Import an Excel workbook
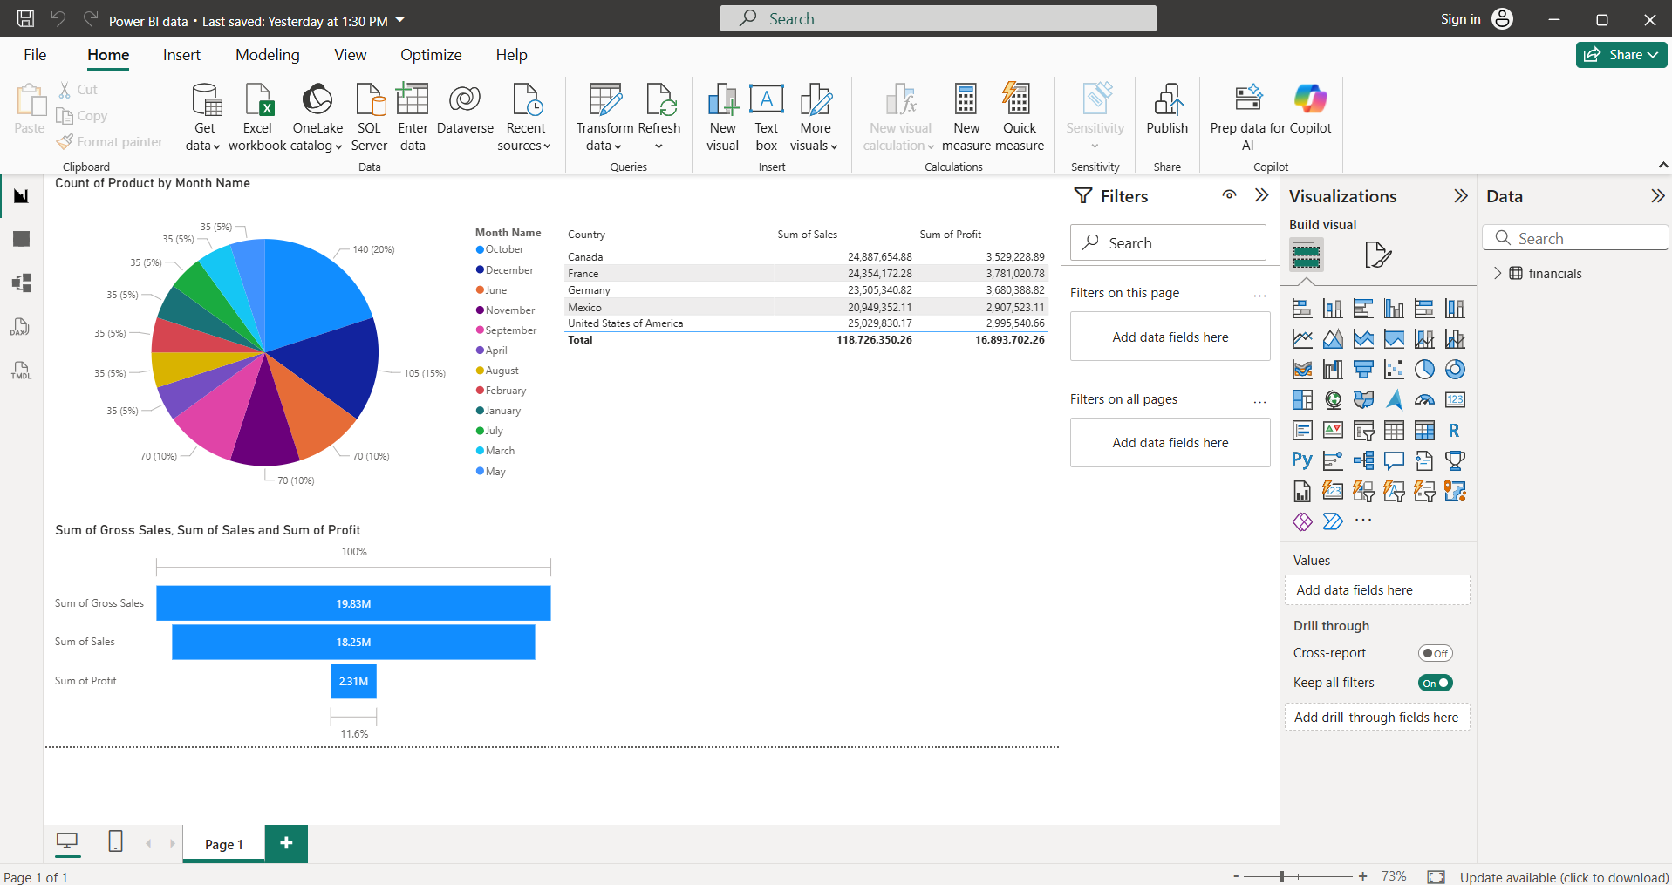1672x885 pixels. pyautogui.click(x=257, y=118)
